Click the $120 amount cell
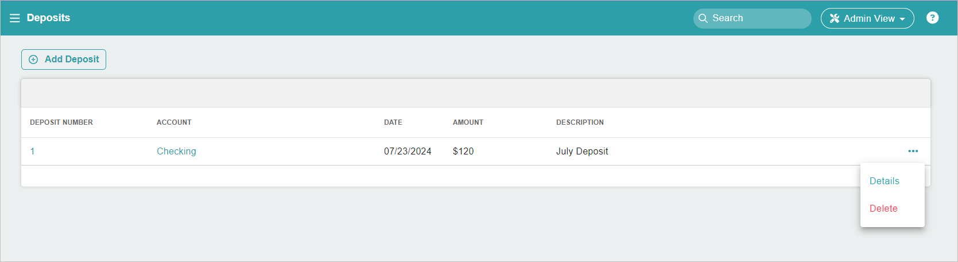958x262 pixels. click(463, 151)
